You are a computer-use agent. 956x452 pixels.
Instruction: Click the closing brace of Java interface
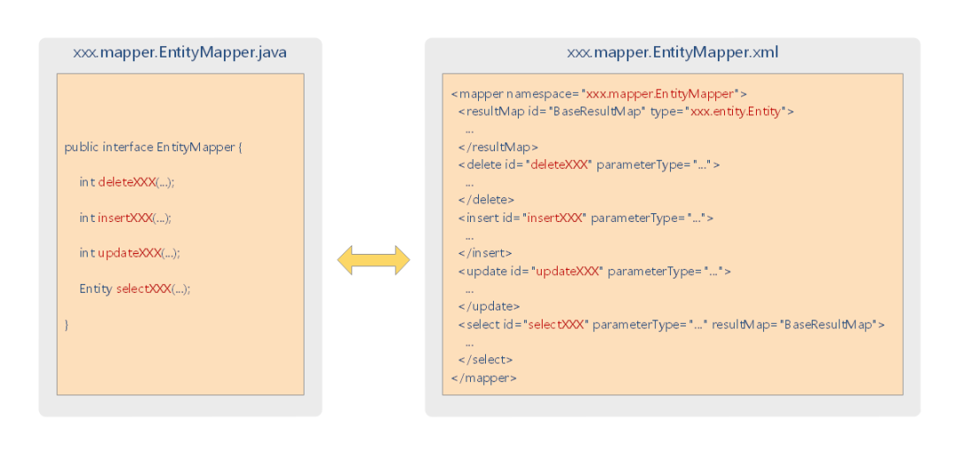pos(66,325)
